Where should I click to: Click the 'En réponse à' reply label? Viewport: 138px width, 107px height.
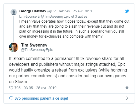(29, 17)
